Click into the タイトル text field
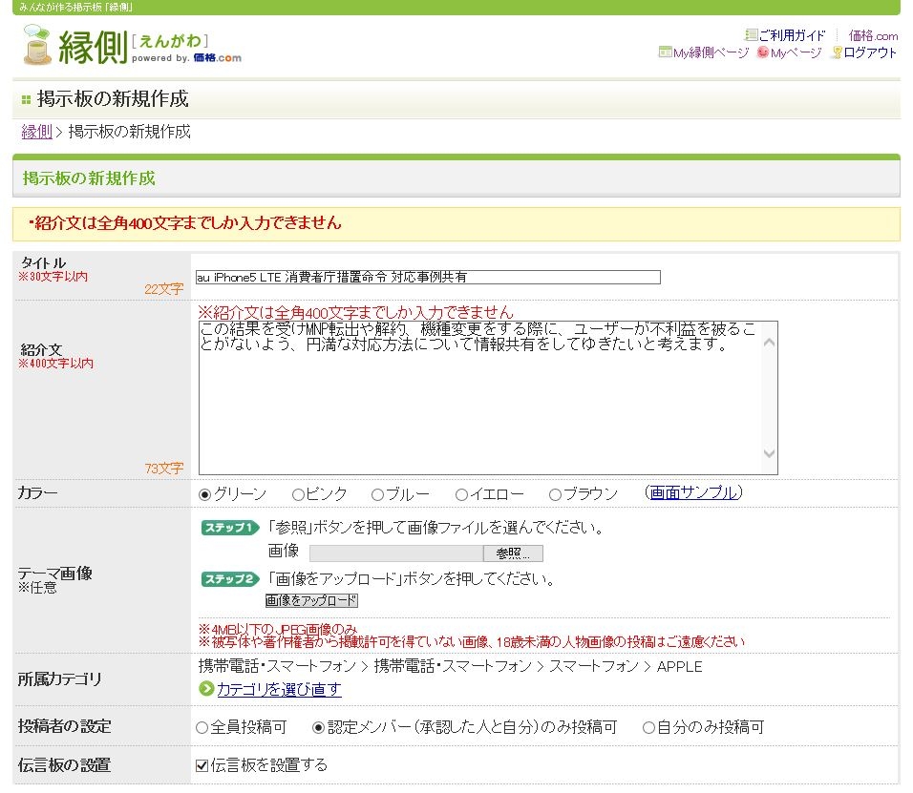This screenshot has width=913, height=793. click(x=427, y=278)
